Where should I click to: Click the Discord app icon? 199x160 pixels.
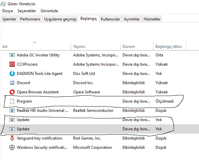point(12,83)
